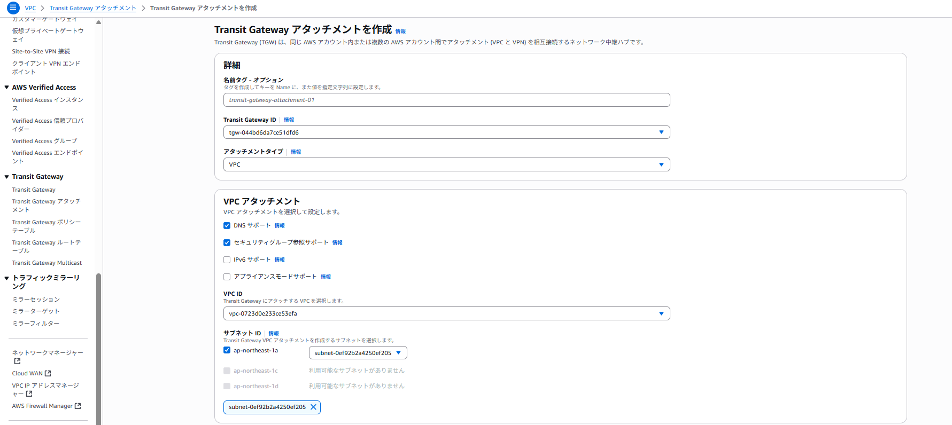The width and height of the screenshot is (952, 425).
Task: Click the external link icon under ネットワークマネージャー
Action: tap(17, 361)
